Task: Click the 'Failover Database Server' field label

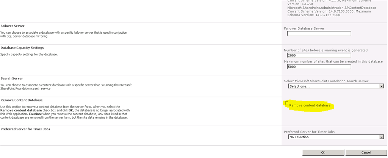Action: point(304,28)
